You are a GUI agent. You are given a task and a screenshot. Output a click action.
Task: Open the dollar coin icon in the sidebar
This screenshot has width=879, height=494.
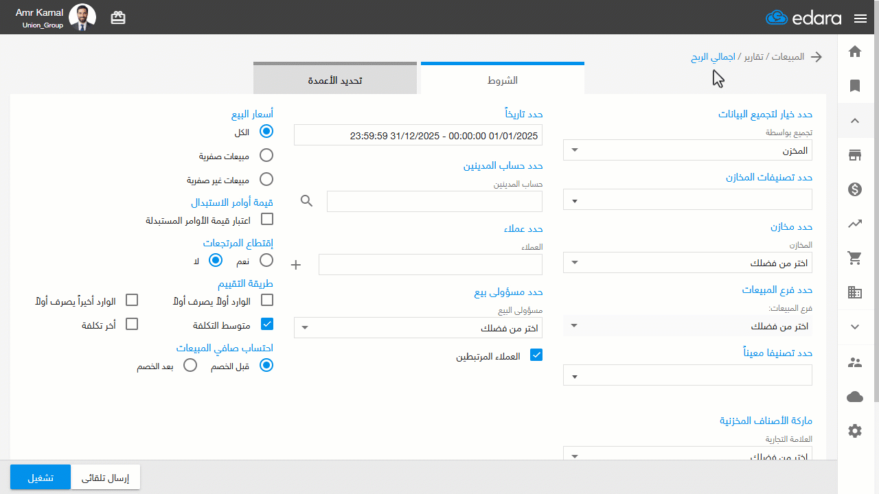[855, 189]
